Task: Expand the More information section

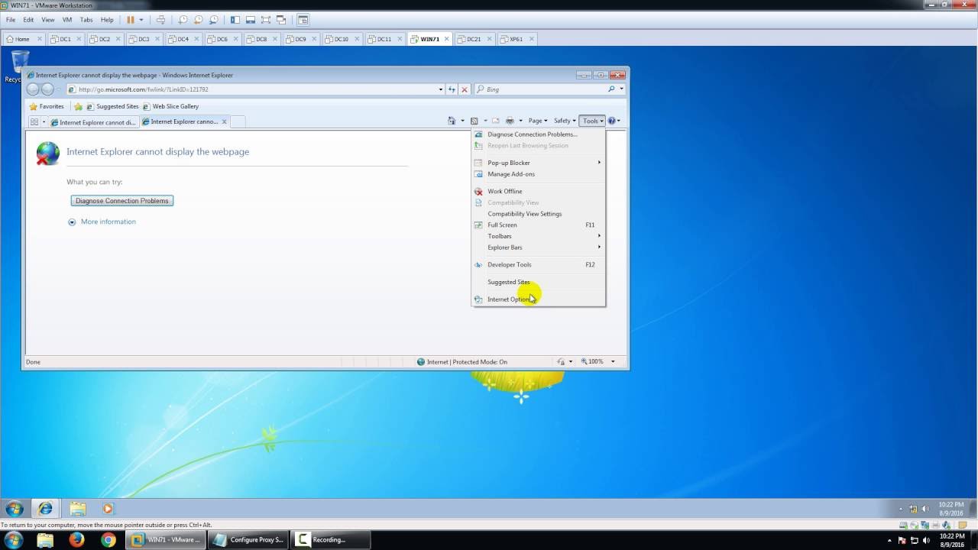Action: pyautogui.click(x=102, y=222)
